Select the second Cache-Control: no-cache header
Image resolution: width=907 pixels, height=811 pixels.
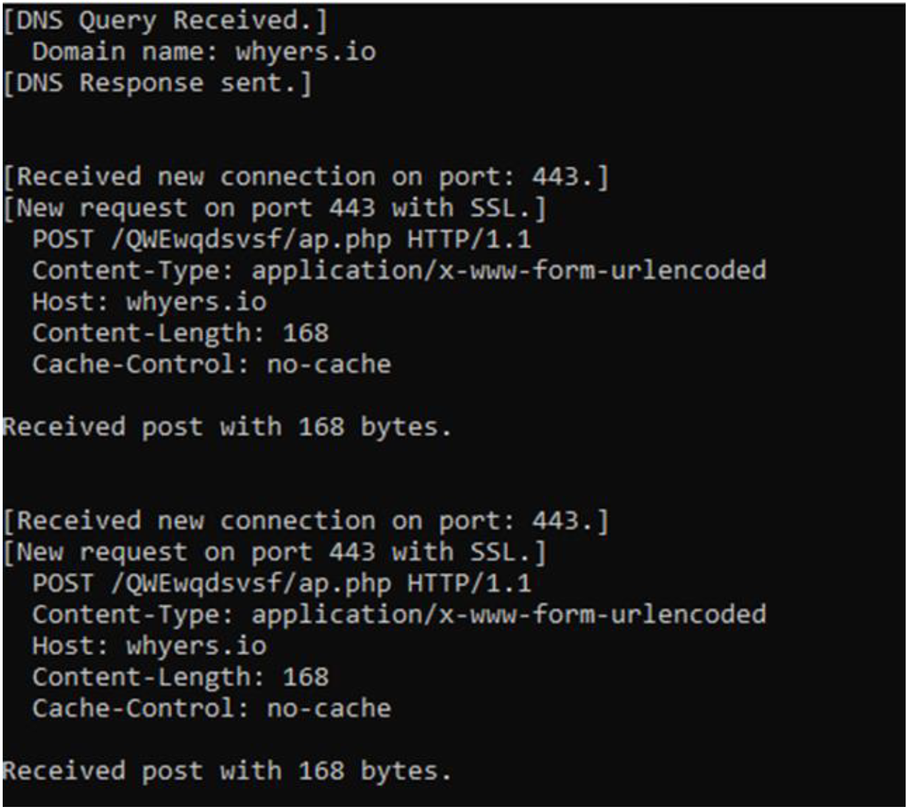211,708
